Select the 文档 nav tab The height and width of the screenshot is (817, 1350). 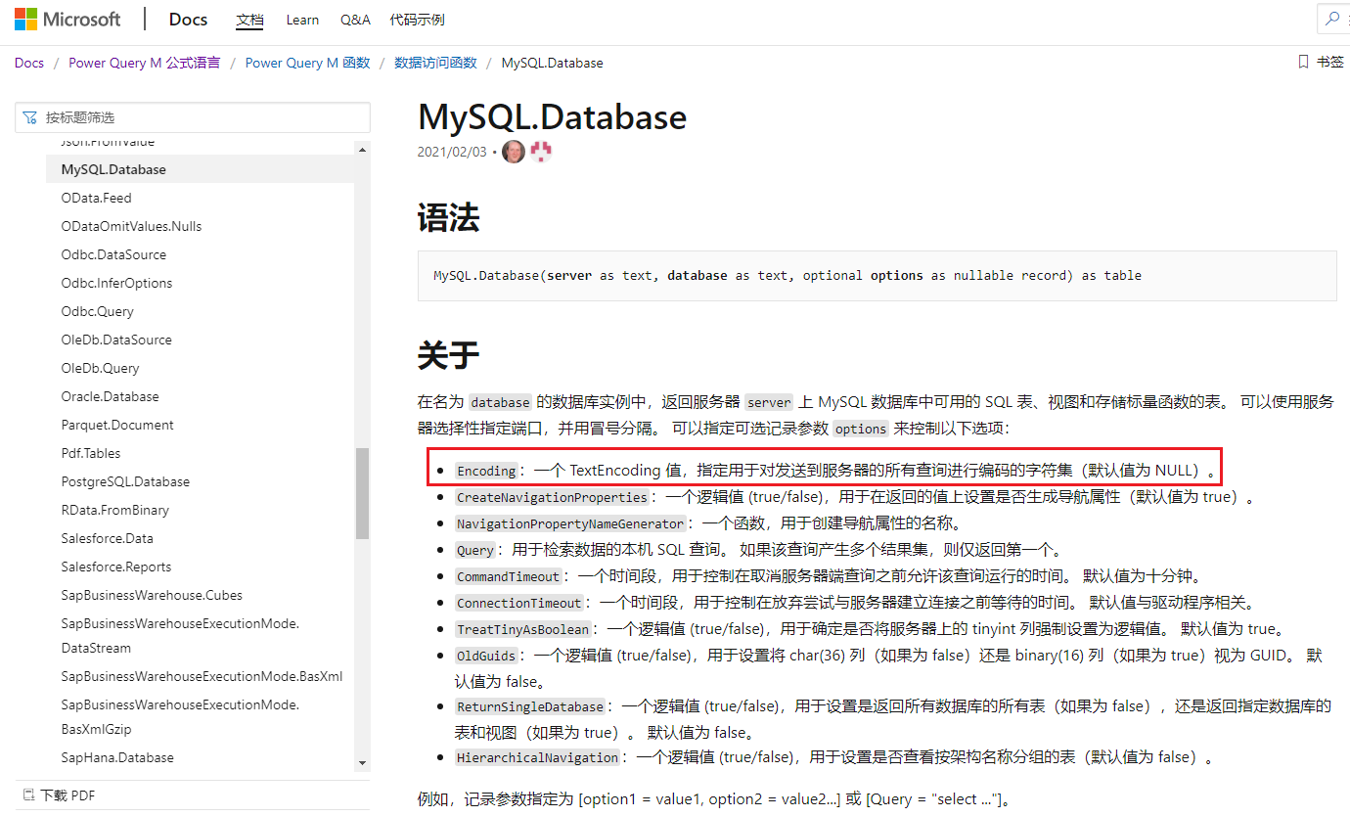pyautogui.click(x=250, y=20)
